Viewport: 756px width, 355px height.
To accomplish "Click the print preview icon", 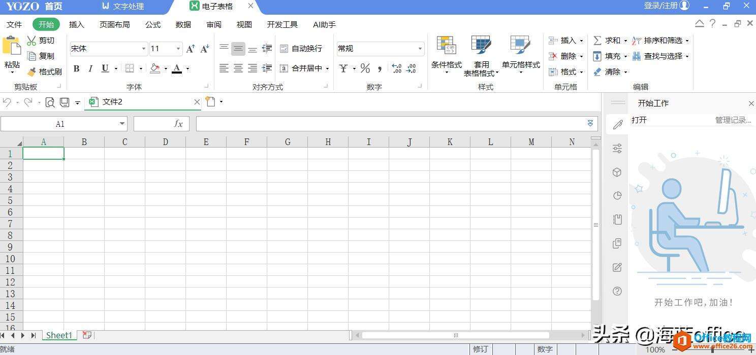I will [x=50, y=102].
